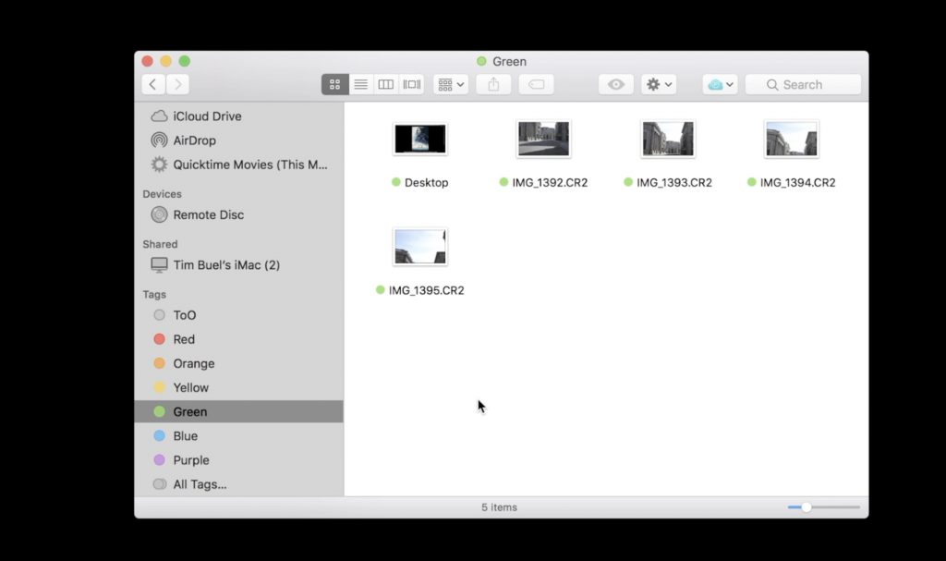
Task: Click the Quick Look eye button
Action: pyautogui.click(x=616, y=84)
